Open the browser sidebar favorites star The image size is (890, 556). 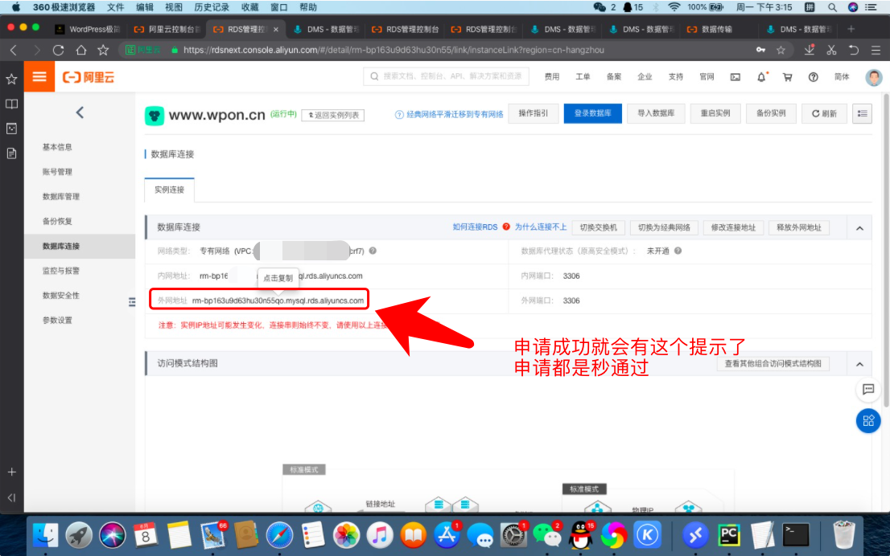click(x=11, y=79)
